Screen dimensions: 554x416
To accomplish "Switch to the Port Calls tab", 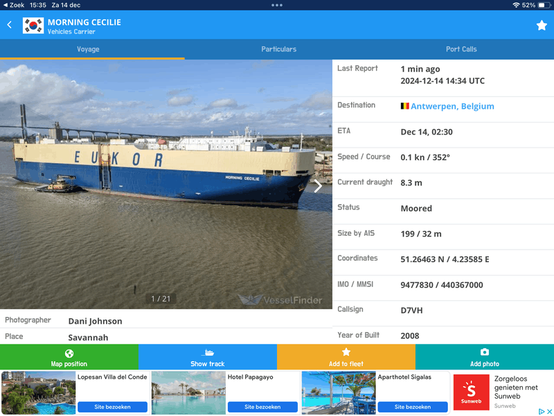I will tap(461, 49).
